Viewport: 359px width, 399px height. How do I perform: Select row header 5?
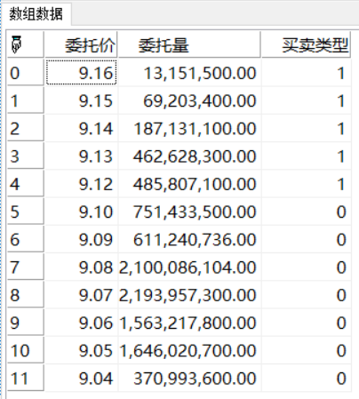[26, 211]
